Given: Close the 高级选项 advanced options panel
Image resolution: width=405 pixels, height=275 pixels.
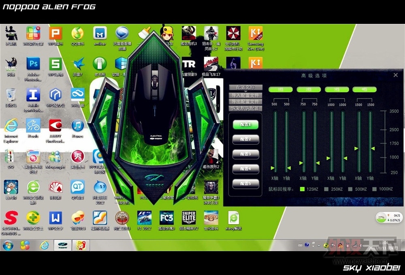Looking at the screenshot, I should (396, 75).
